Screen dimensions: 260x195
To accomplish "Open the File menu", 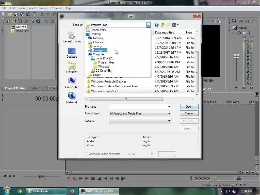I will tap(4, 8).
